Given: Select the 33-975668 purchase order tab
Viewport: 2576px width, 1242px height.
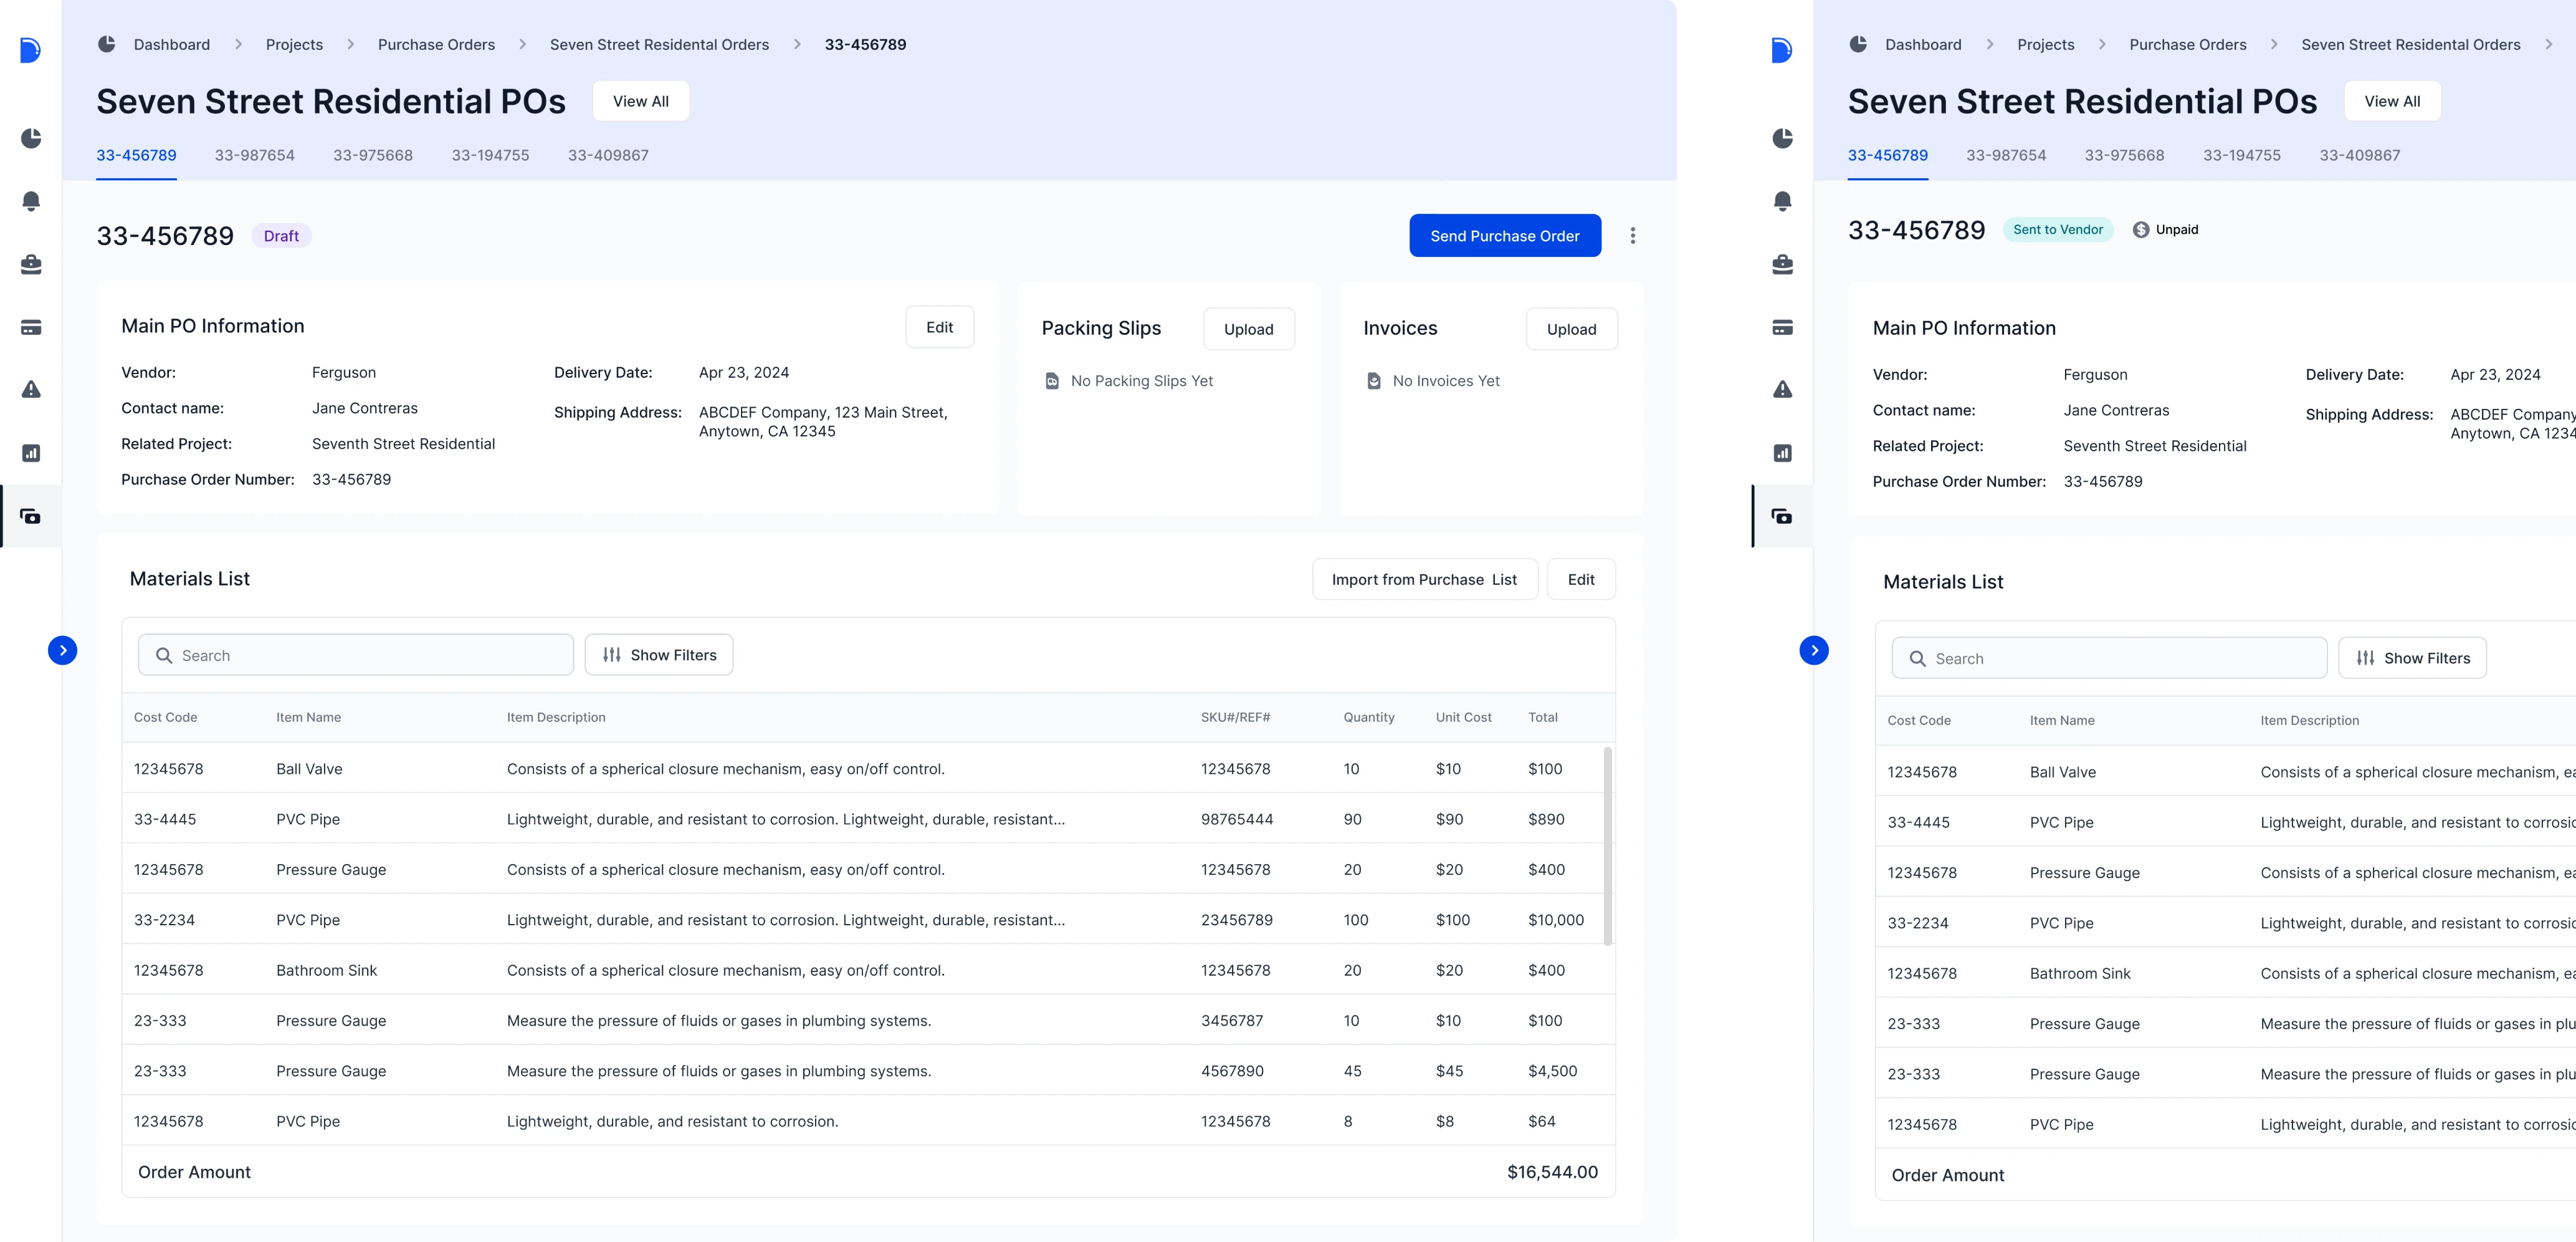Looking at the screenshot, I should point(372,155).
